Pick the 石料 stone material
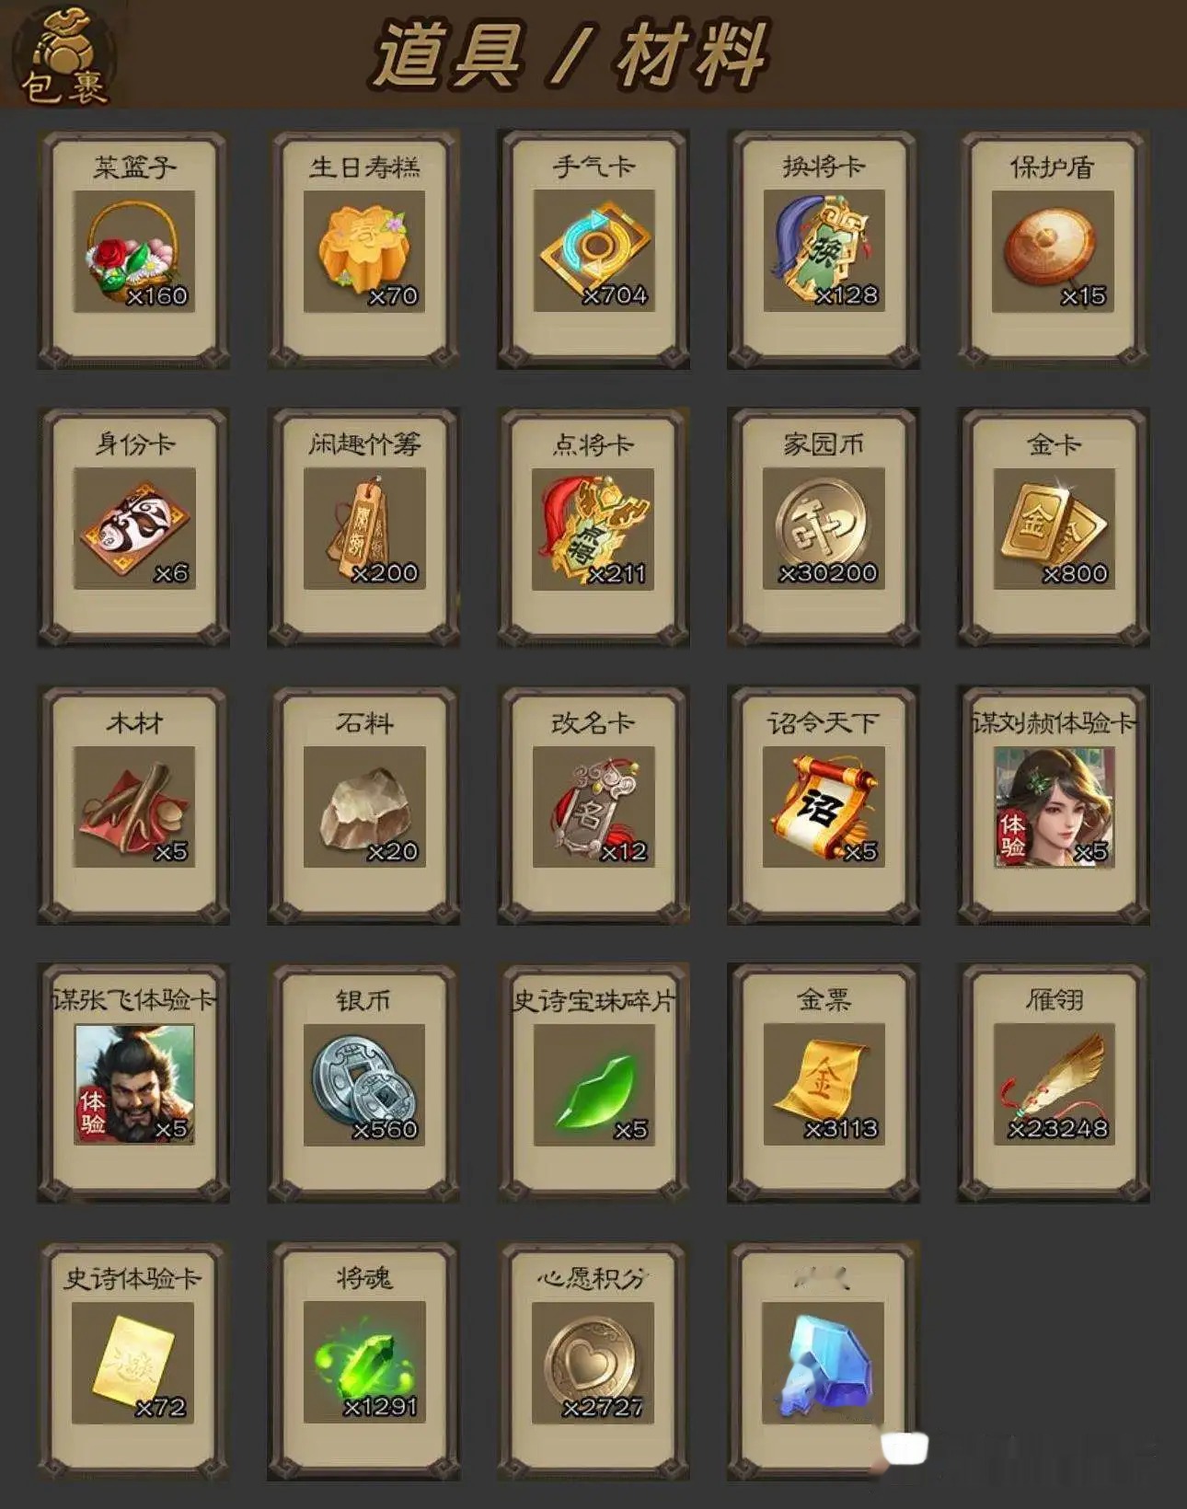Screen dimensions: 1187x1509 pos(364,807)
